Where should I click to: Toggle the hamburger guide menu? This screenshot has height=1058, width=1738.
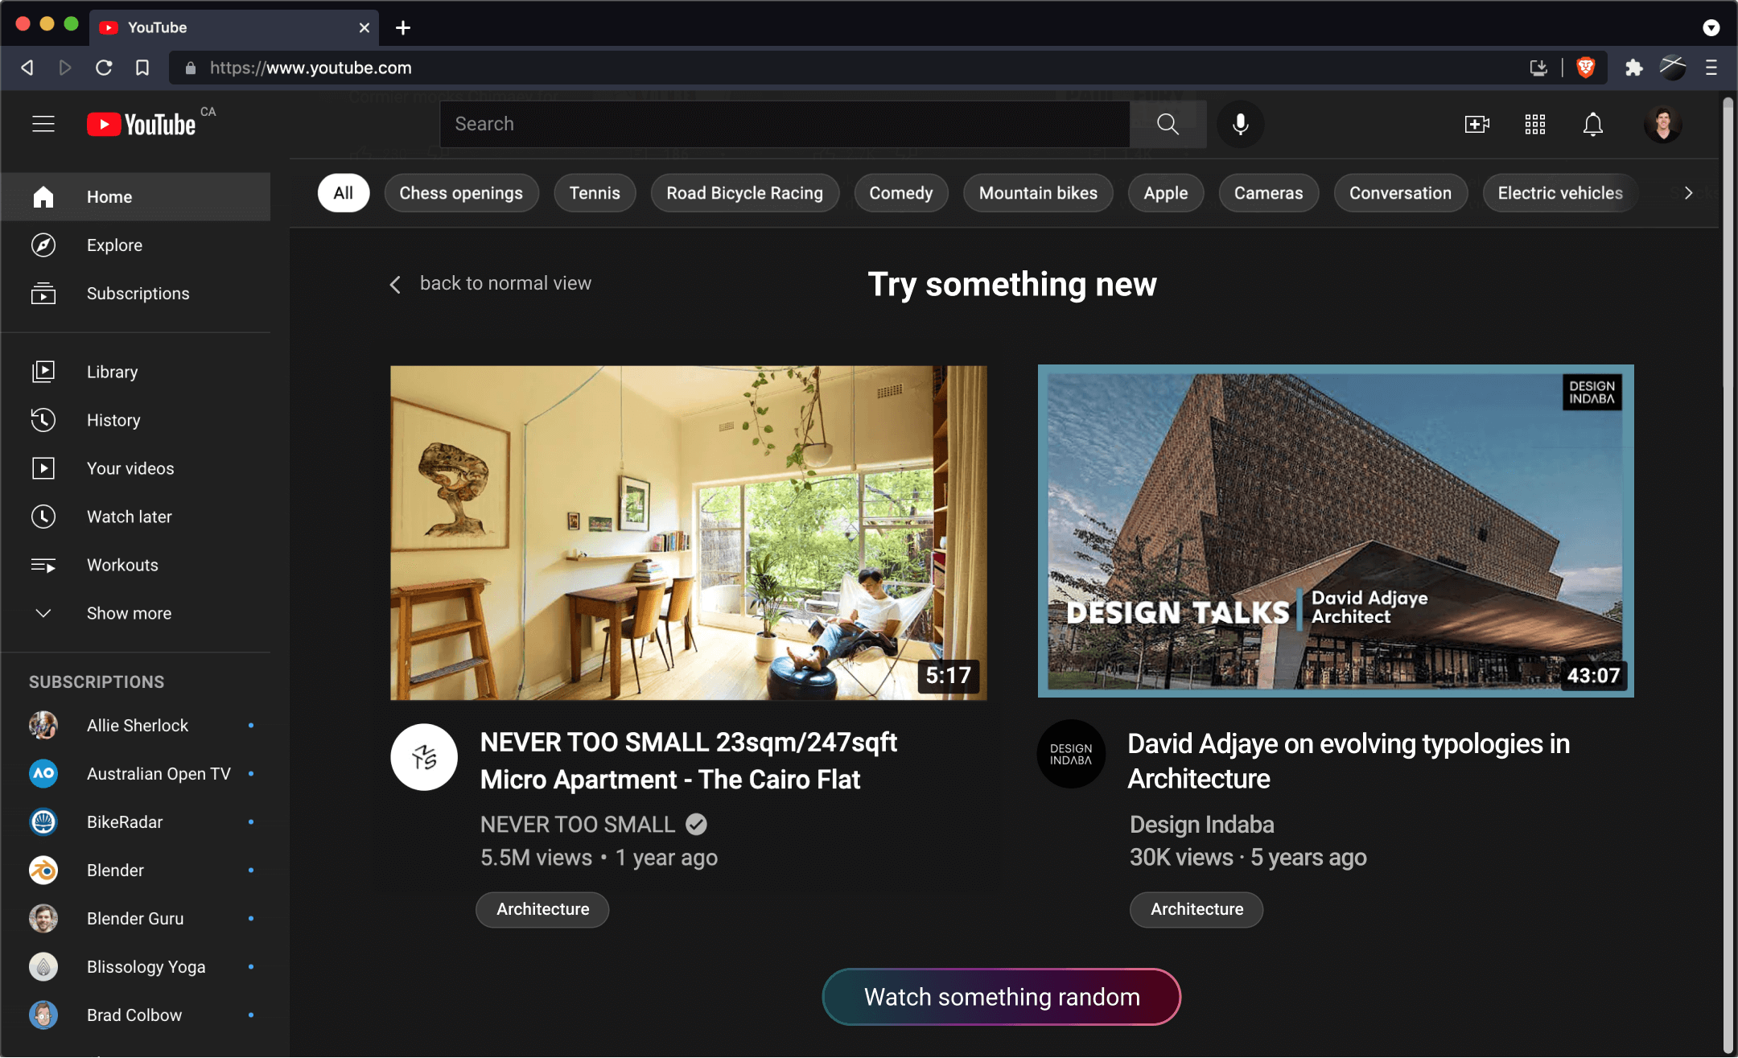[x=43, y=124]
